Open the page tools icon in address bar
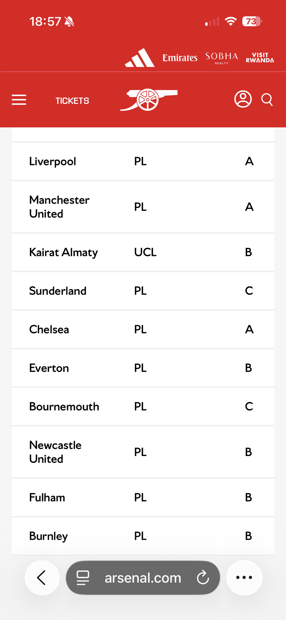 pos(83,578)
